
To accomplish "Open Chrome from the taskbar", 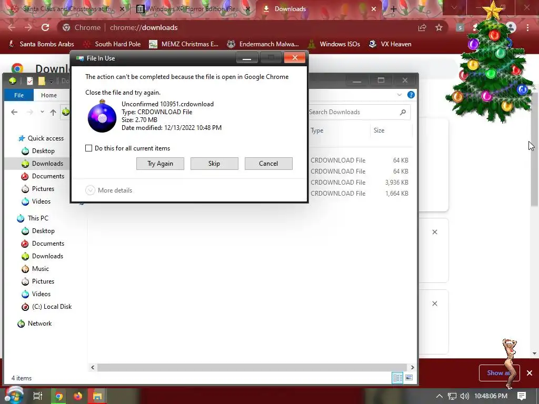I will click(x=59, y=396).
